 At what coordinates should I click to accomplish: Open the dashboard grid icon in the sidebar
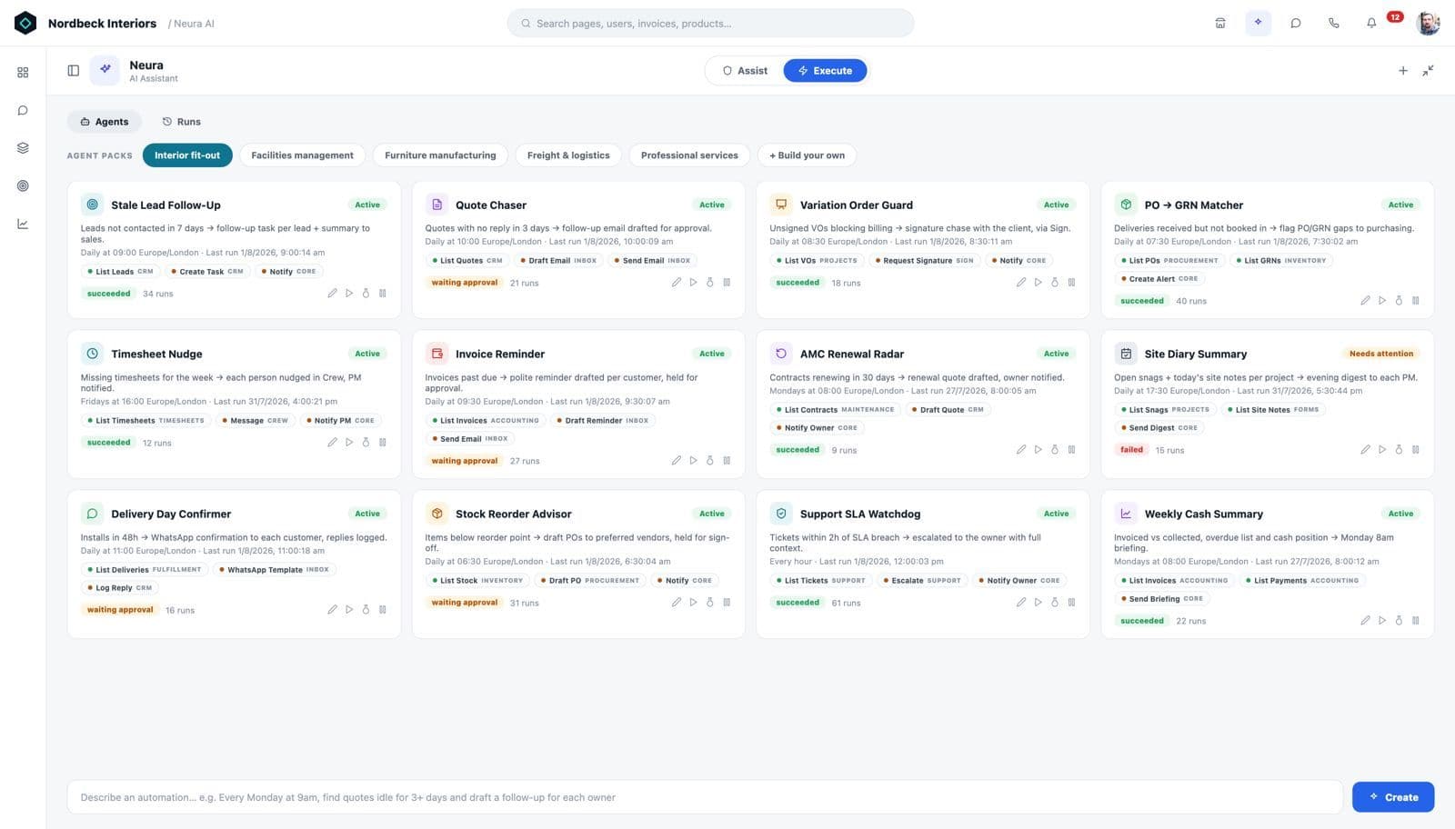point(23,73)
